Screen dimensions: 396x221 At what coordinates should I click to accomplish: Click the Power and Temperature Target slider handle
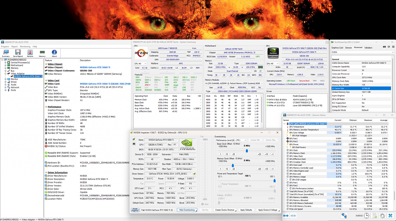click(274, 181)
